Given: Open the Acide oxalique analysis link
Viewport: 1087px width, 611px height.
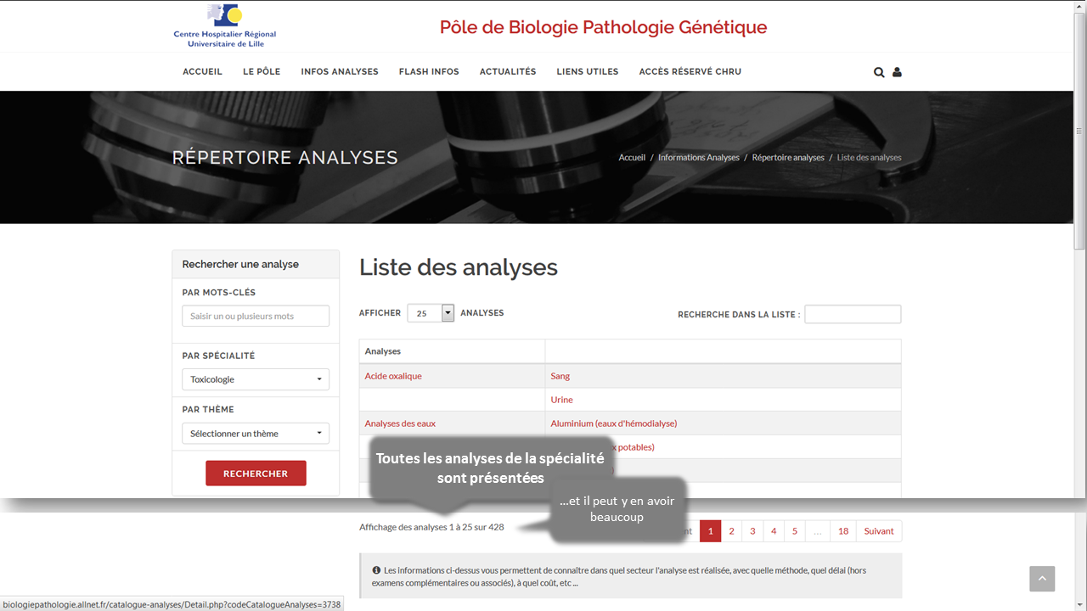Looking at the screenshot, I should [x=393, y=376].
